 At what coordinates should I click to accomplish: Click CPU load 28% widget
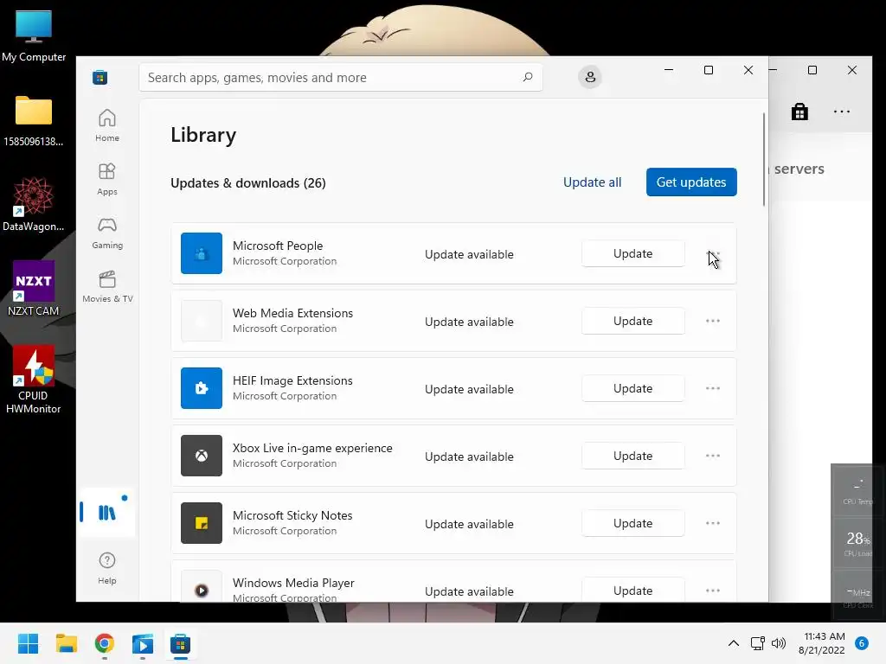(x=857, y=543)
